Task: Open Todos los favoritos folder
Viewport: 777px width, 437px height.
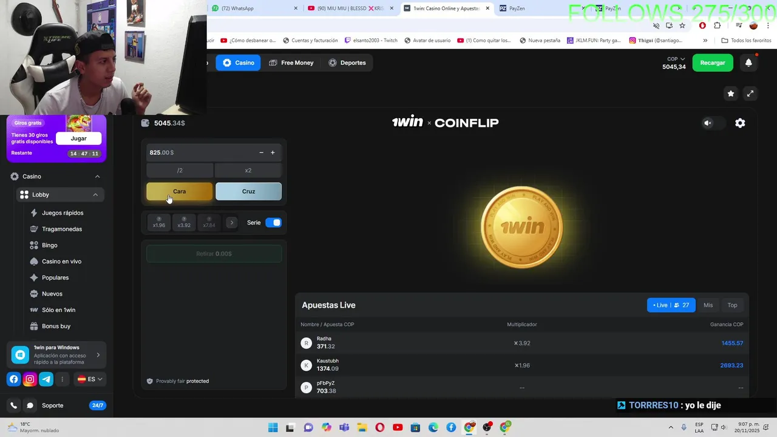Action: tap(746, 41)
